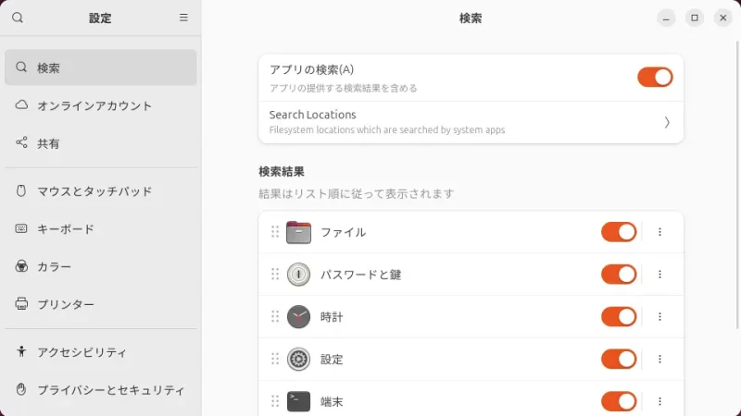741x416 pixels.
Task: Open Search Locations chevron
Action: (x=667, y=123)
